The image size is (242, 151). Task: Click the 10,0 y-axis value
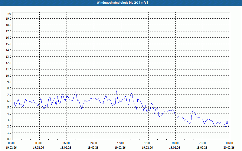tap(8, 75)
